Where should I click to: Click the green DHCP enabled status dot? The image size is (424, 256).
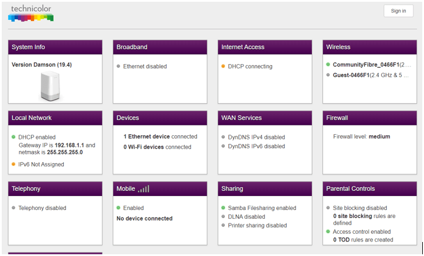pos(13,136)
